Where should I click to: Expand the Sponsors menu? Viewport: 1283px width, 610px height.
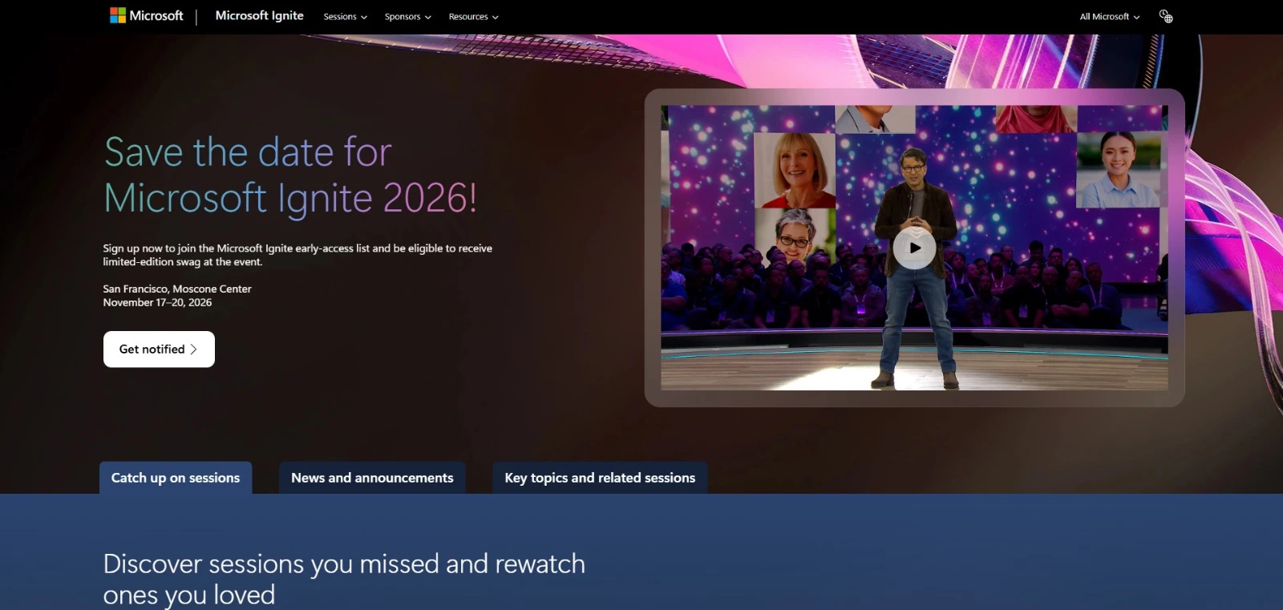(x=407, y=17)
